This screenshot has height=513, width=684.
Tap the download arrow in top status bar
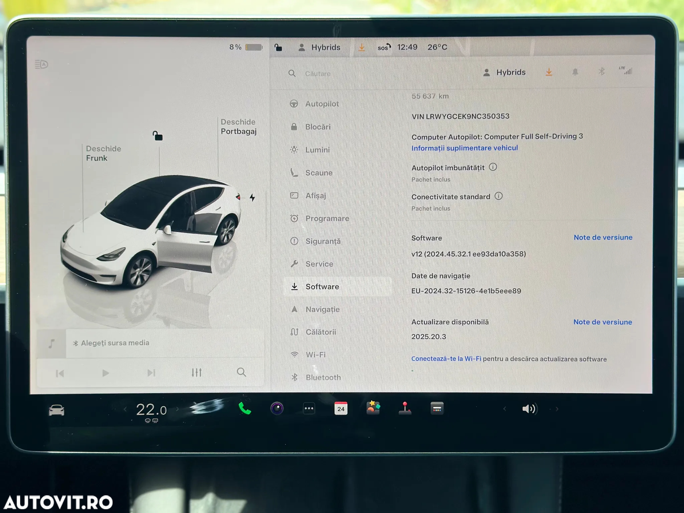click(362, 47)
